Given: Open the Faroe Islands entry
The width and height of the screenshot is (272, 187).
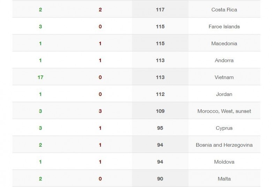Looking at the screenshot, I should 224,27.
